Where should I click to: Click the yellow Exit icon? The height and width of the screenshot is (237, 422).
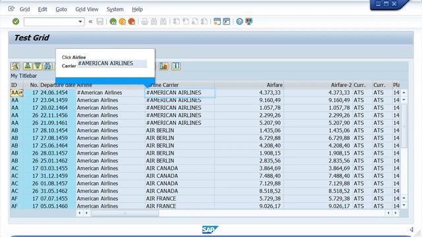click(122, 22)
